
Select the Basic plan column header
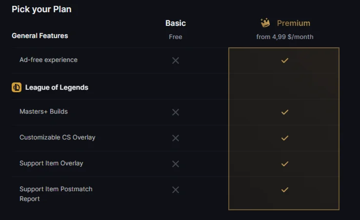pyautogui.click(x=176, y=23)
